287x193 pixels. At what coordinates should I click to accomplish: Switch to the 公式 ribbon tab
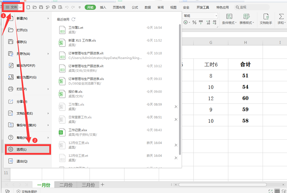[135, 7]
